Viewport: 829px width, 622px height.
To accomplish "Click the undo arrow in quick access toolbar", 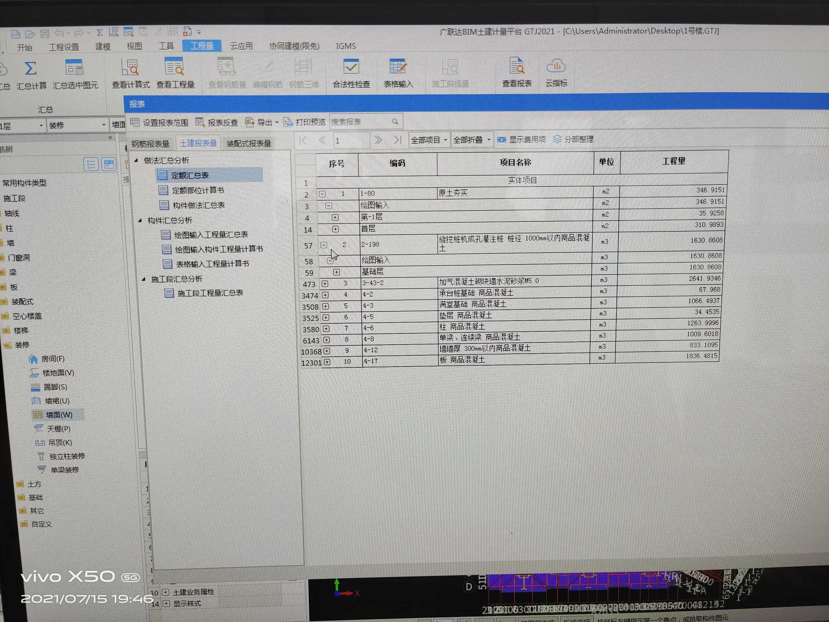I will [x=59, y=33].
